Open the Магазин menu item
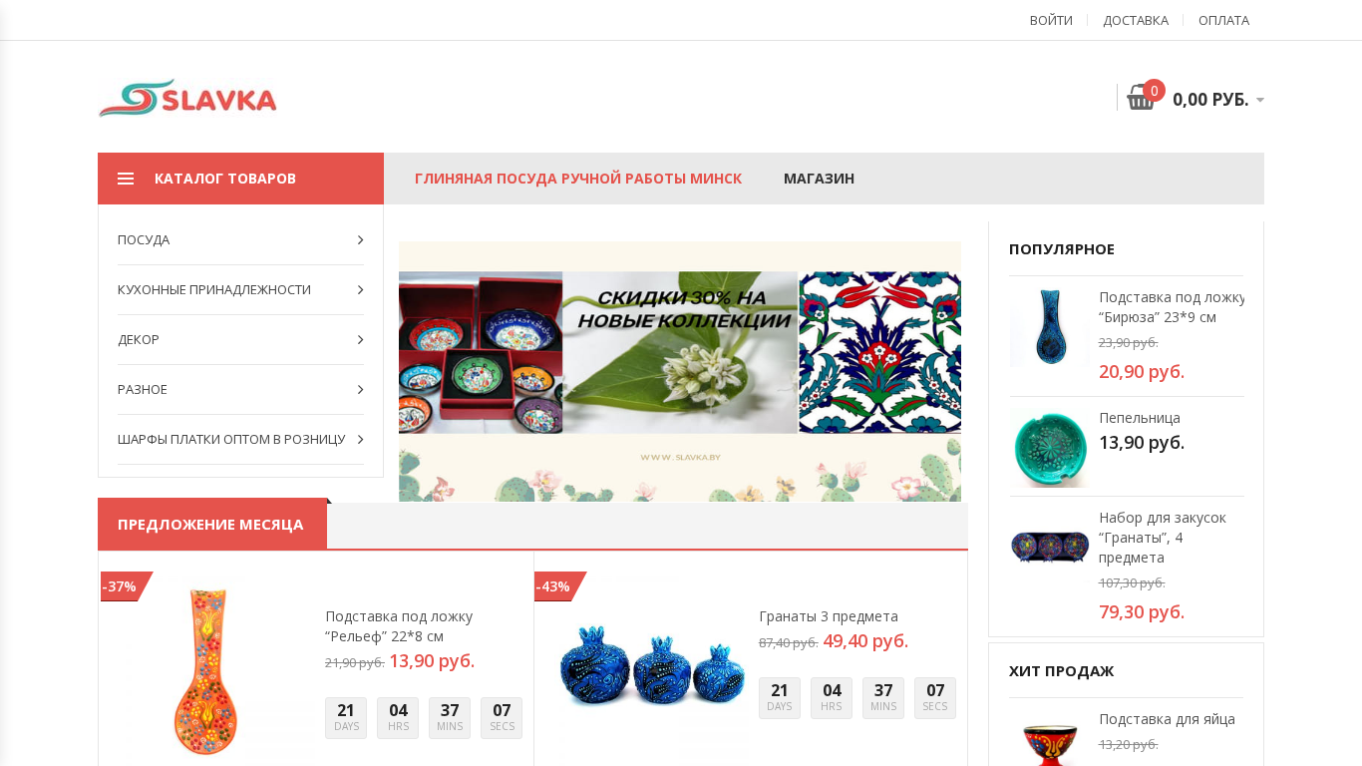The image size is (1362, 766). pyautogui.click(x=819, y=179)
